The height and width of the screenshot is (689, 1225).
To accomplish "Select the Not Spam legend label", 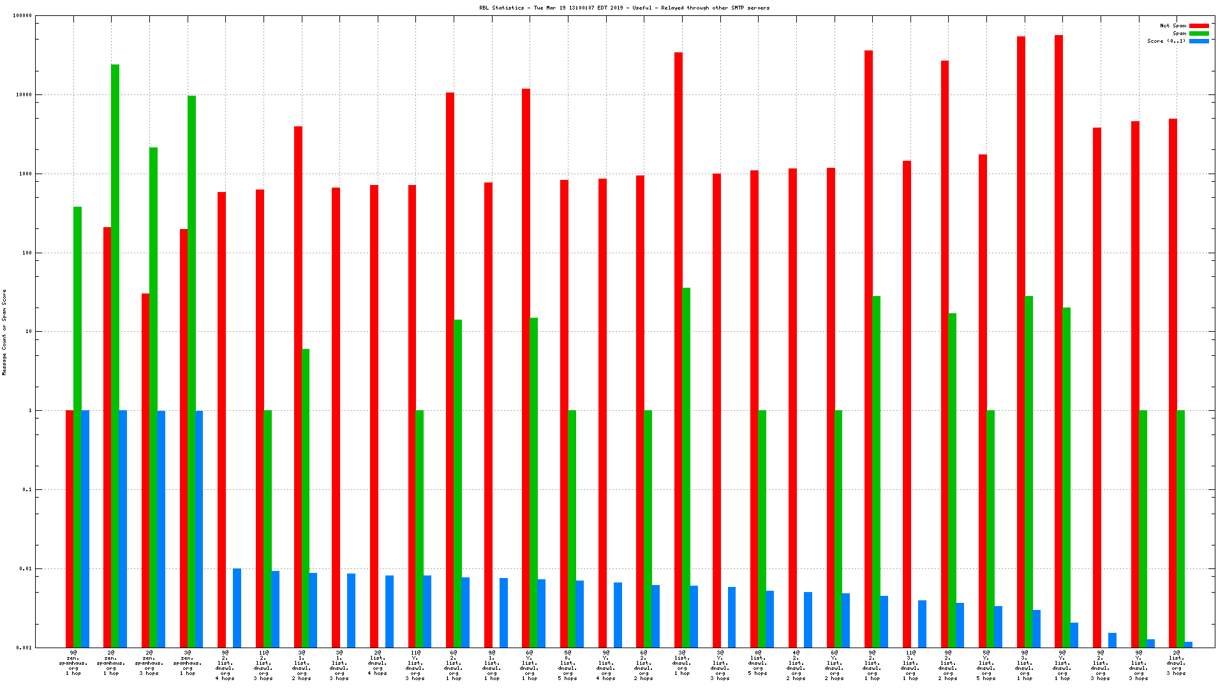I will (1173, 26).
